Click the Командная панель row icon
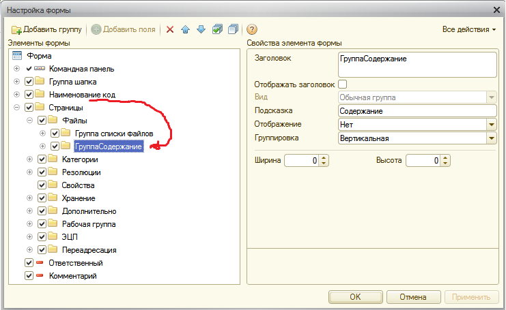This screenshot has height=310, width=506. click(40, 69)
